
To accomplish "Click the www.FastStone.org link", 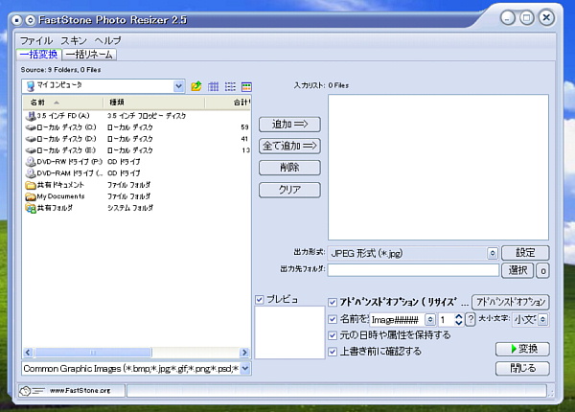I will point(80,391).
